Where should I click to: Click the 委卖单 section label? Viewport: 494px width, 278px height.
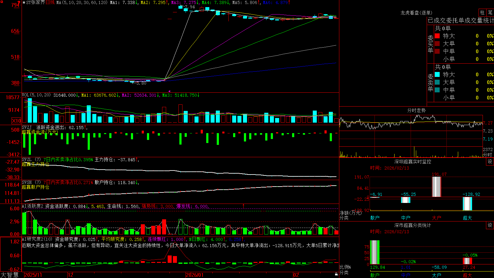point(430,82)
